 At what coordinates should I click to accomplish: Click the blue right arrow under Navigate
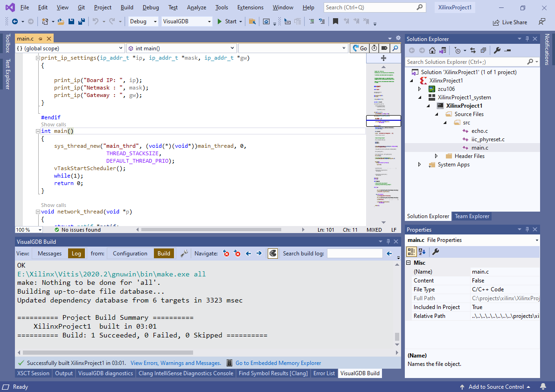(x=259, y=253)
